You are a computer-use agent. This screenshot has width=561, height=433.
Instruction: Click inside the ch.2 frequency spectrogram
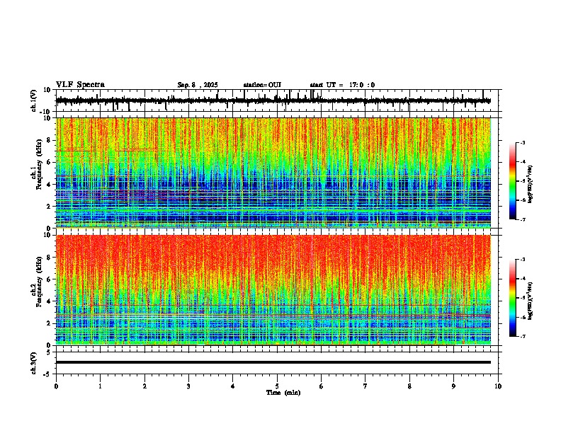(x=273, y=290)
